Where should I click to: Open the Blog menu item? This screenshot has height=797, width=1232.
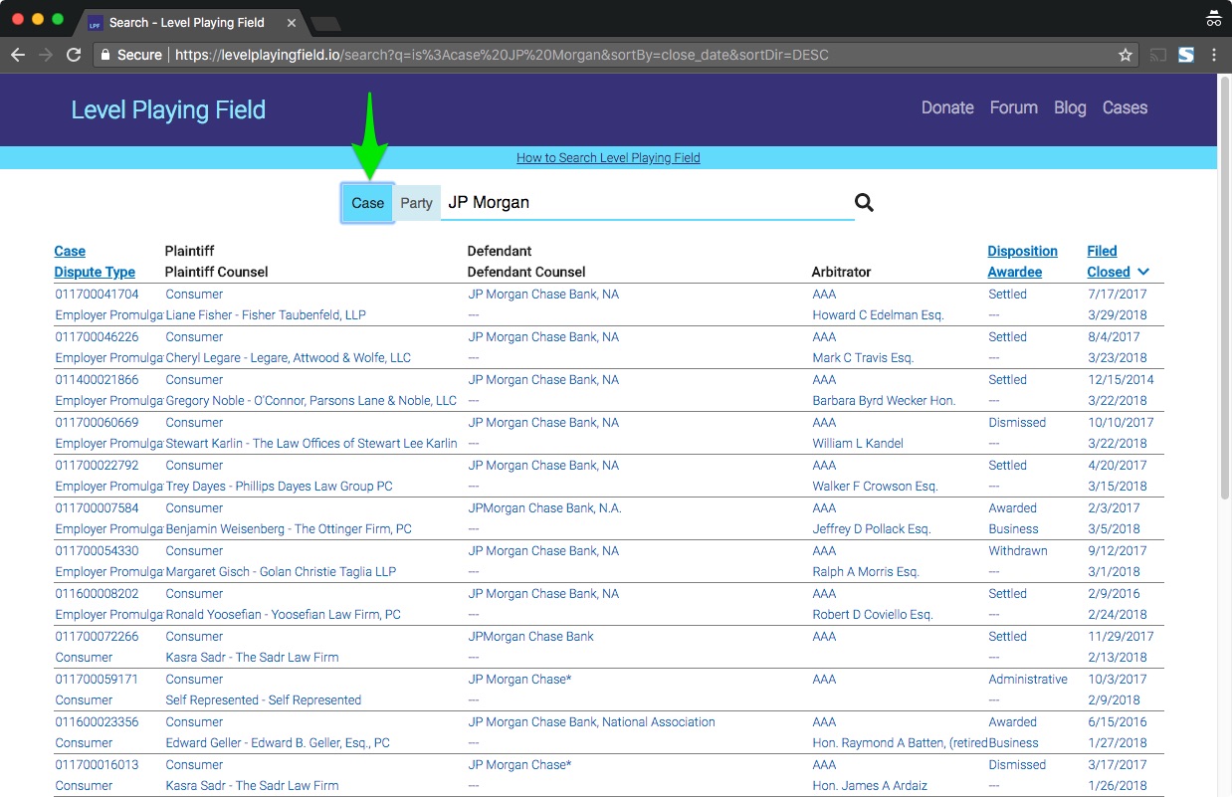1070,107
